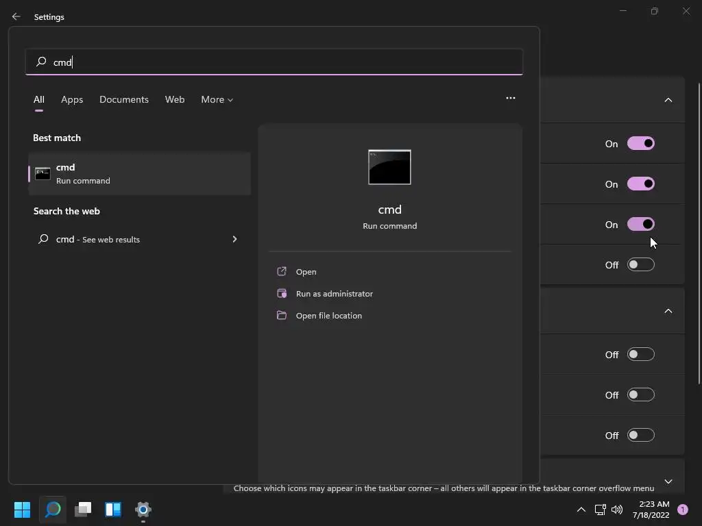Click the cmd title in the preview pane
The height and width of the screenshot is (526, 702).
[390, 210]
